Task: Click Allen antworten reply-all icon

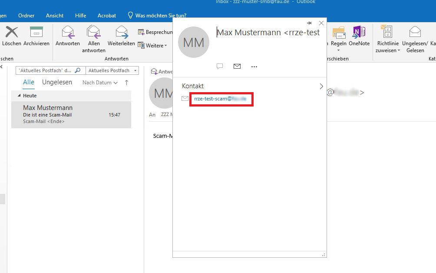Action: 93,33
